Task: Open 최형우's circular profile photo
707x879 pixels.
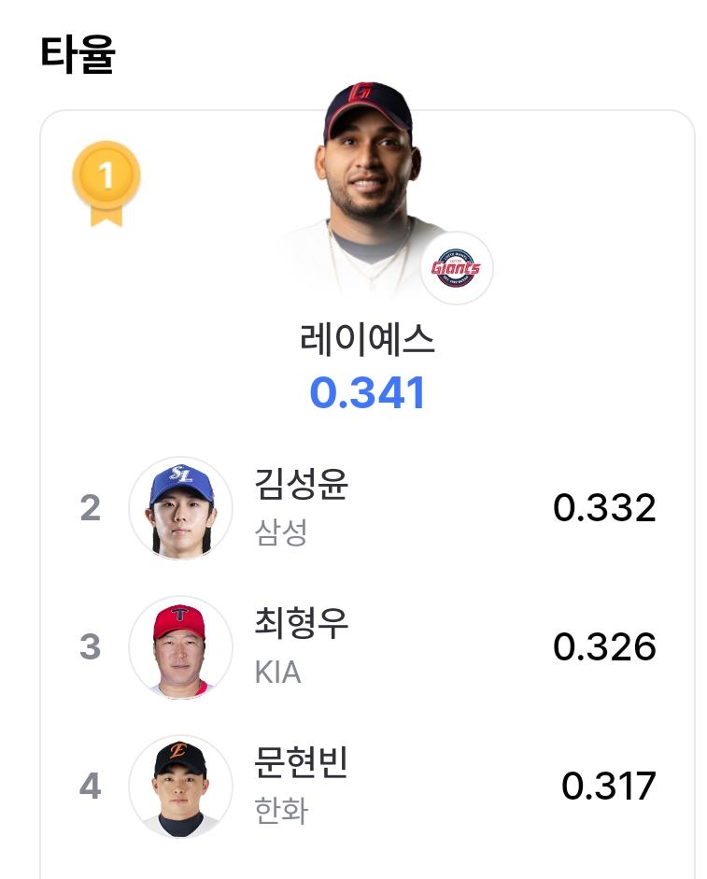Action: point(180,647)
